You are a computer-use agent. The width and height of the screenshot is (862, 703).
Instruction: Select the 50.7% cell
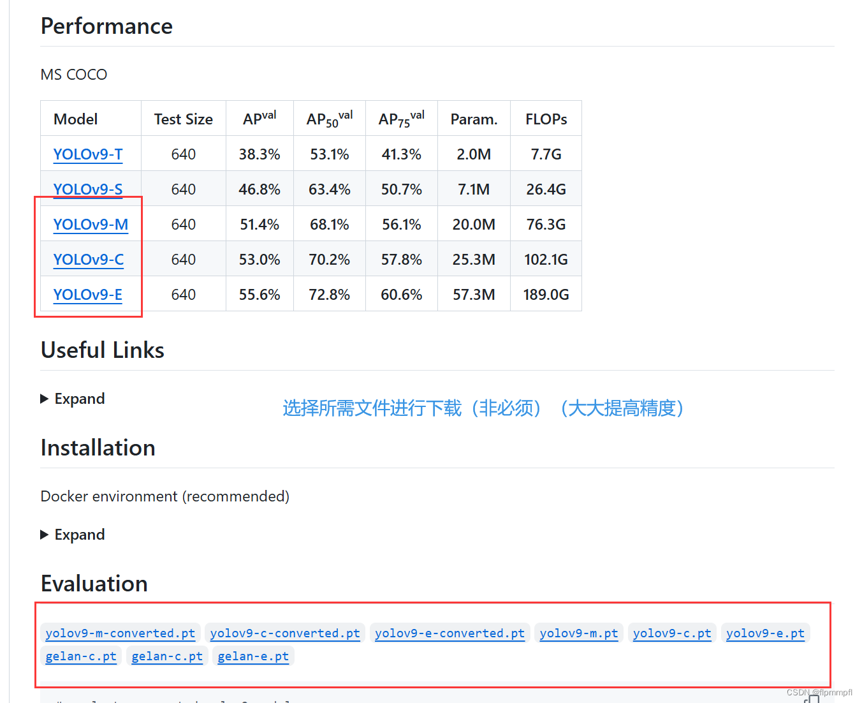[x=402, y=189]
